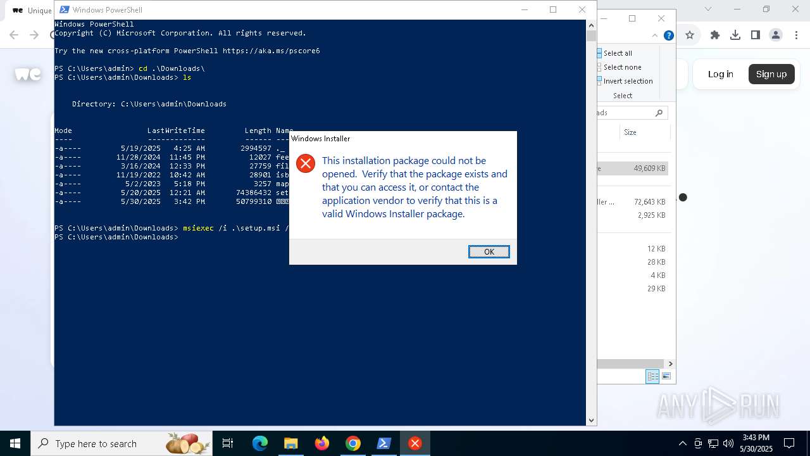Go back using the Chrome back arrow
Image resolution: width=810 pixels, height=456 pixels.
14,35
